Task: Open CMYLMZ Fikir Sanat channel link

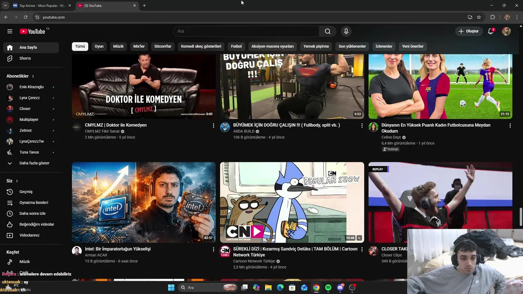Action: coord(102,131)
